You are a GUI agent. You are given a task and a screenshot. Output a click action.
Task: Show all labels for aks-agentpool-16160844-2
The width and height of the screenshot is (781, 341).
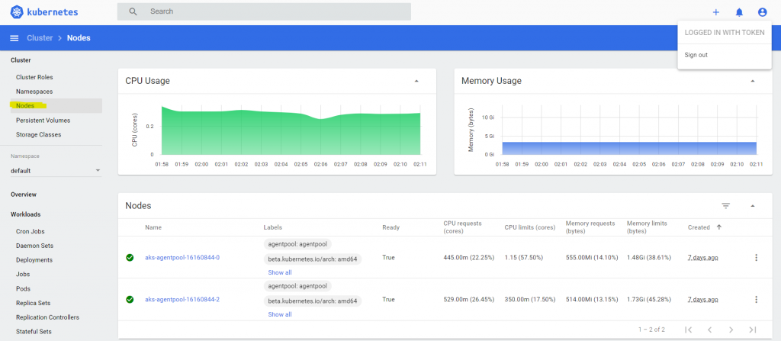click(x=280, y=314)
